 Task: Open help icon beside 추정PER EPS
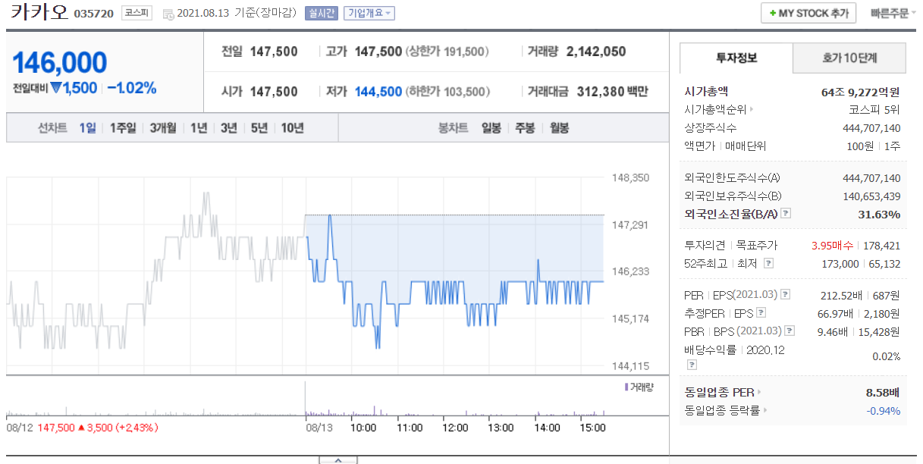coord(761,312)
